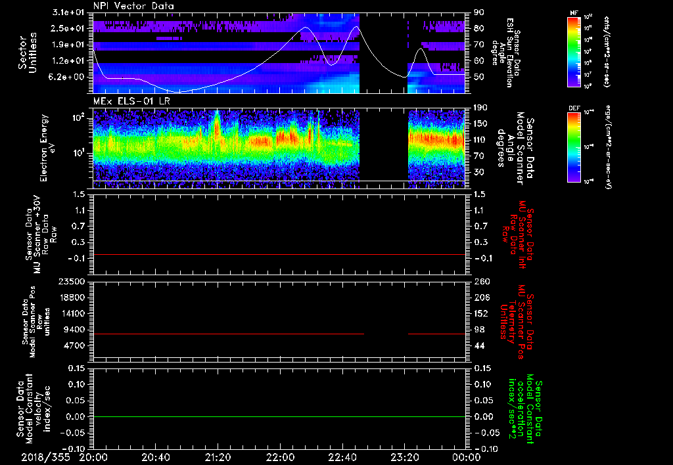Click the 'Model Scanner Angle degrees' axis label
The width and height of the screenshot is (673, 465).
[515, 148]
